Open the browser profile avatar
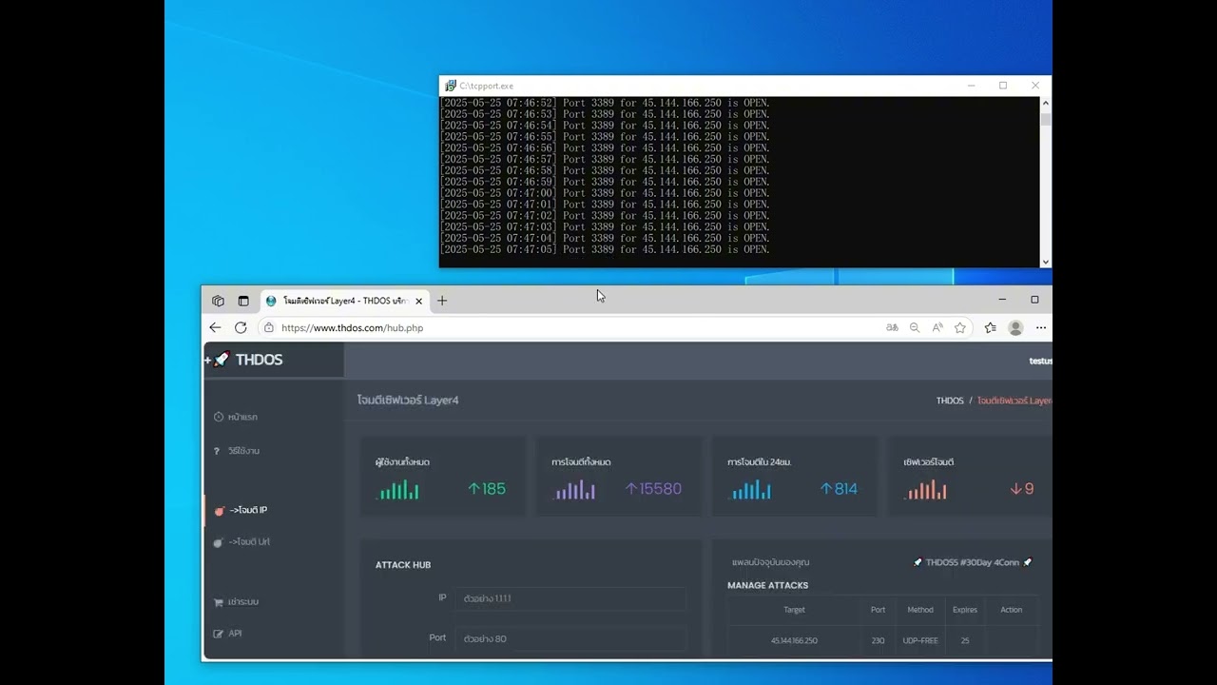1217x685 pixels. pyautogui.click(x=1015, y=327)
